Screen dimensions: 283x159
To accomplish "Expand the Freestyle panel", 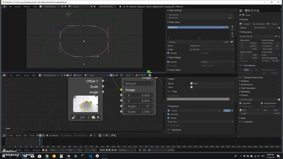I will click(x=240, y=122).
